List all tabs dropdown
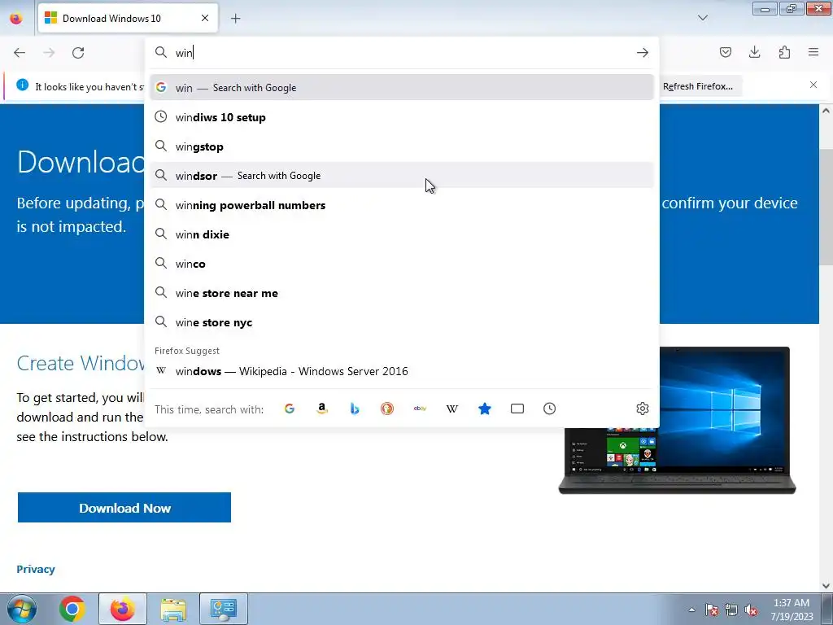This screenshot has width=833, height=625. click(702, 18)
